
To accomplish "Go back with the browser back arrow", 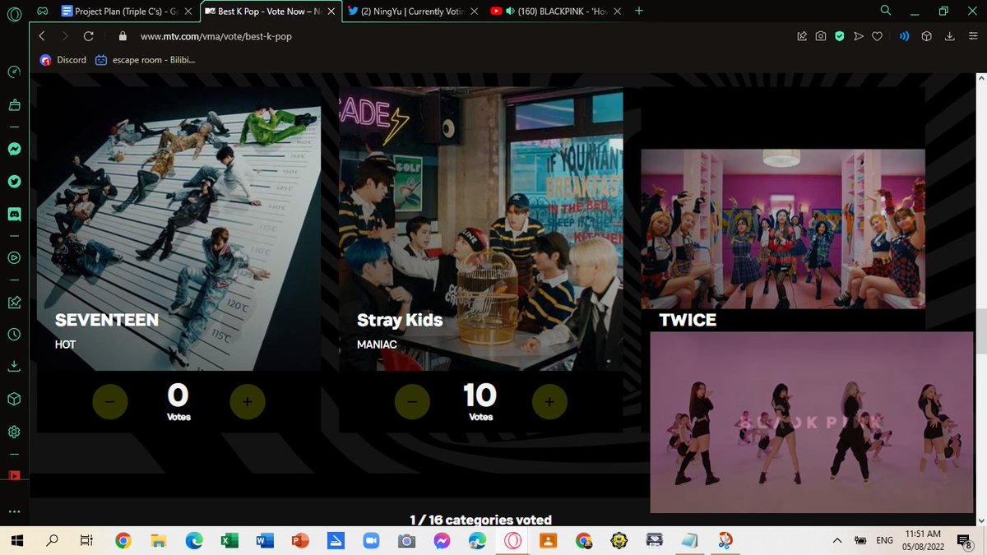I will 42,36.
